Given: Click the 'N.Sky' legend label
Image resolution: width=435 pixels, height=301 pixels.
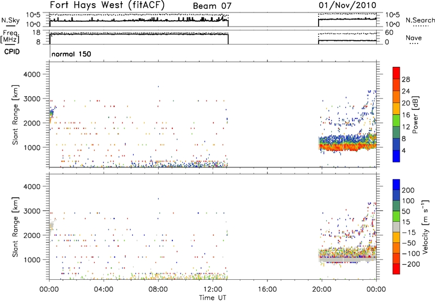Looking at the screenshot, I should point(10,20).
